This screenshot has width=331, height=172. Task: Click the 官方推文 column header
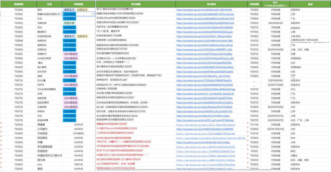coord(211,4)
